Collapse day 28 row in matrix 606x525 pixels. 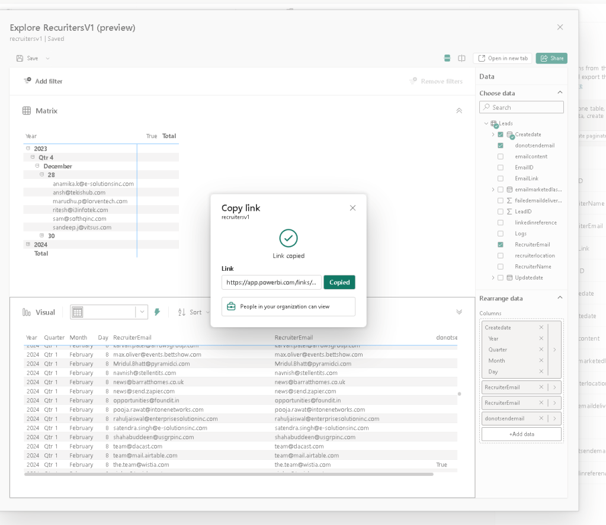click(41, 175)
